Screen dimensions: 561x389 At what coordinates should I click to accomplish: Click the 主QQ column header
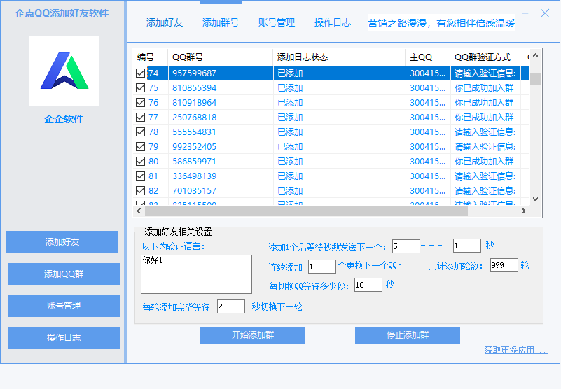point(427,57)
